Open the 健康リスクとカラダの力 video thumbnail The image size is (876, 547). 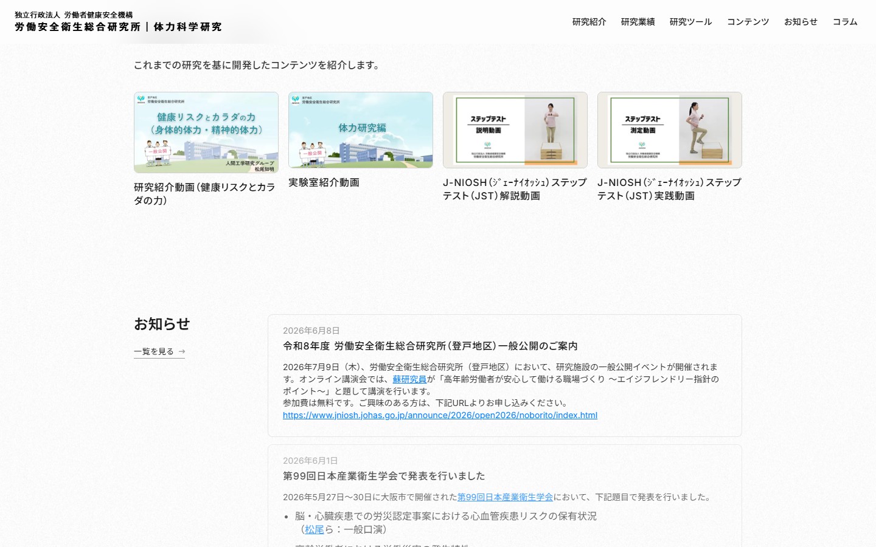tap(206, 132)
